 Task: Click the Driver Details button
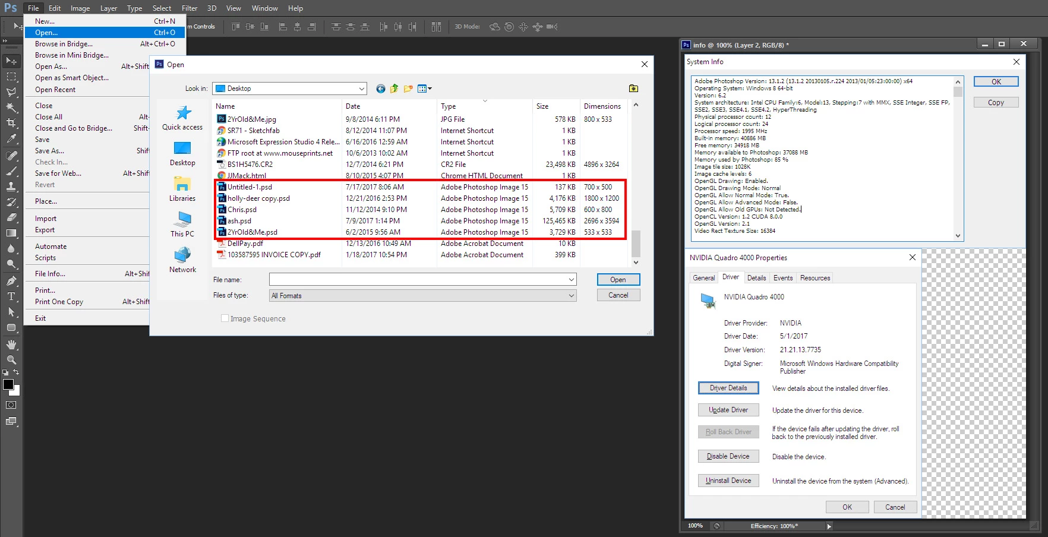(x=728, y=388)
